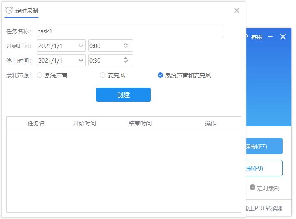Expand the 停止时间 date dropdown

[x=81, y=60]
